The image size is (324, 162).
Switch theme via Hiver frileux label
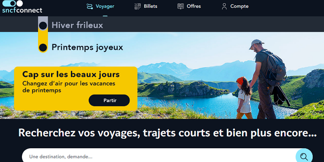click(77, 25)
